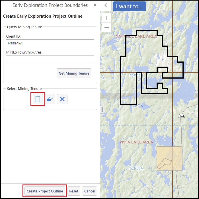Viewport: 199px width, 199px height.
Task: Click into the Client ID field
Action: pos(50,43)
